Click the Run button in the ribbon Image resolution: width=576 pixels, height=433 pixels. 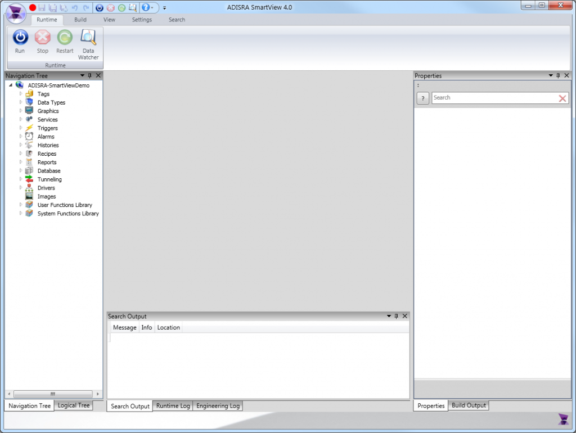20,42
